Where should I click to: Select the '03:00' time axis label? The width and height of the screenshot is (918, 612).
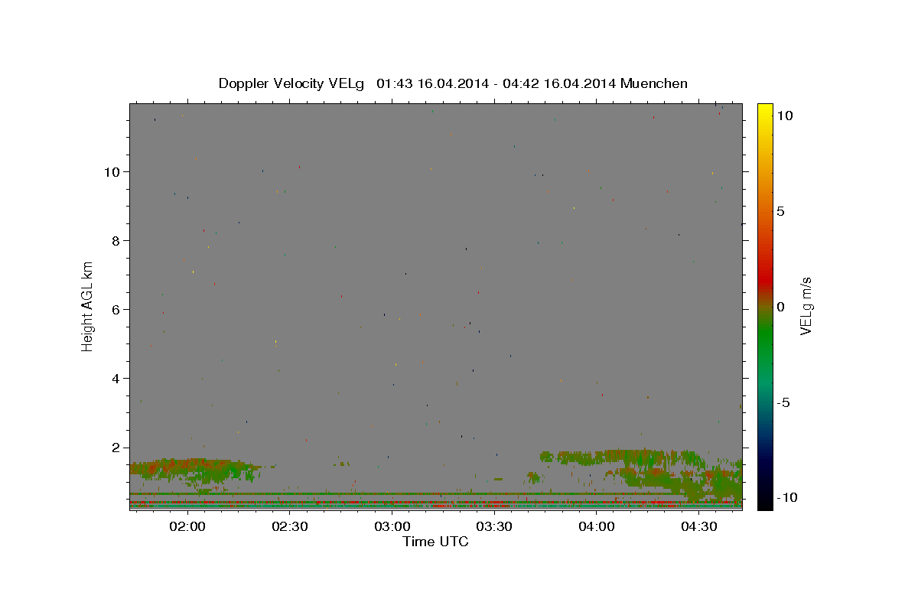click(392, 526)
